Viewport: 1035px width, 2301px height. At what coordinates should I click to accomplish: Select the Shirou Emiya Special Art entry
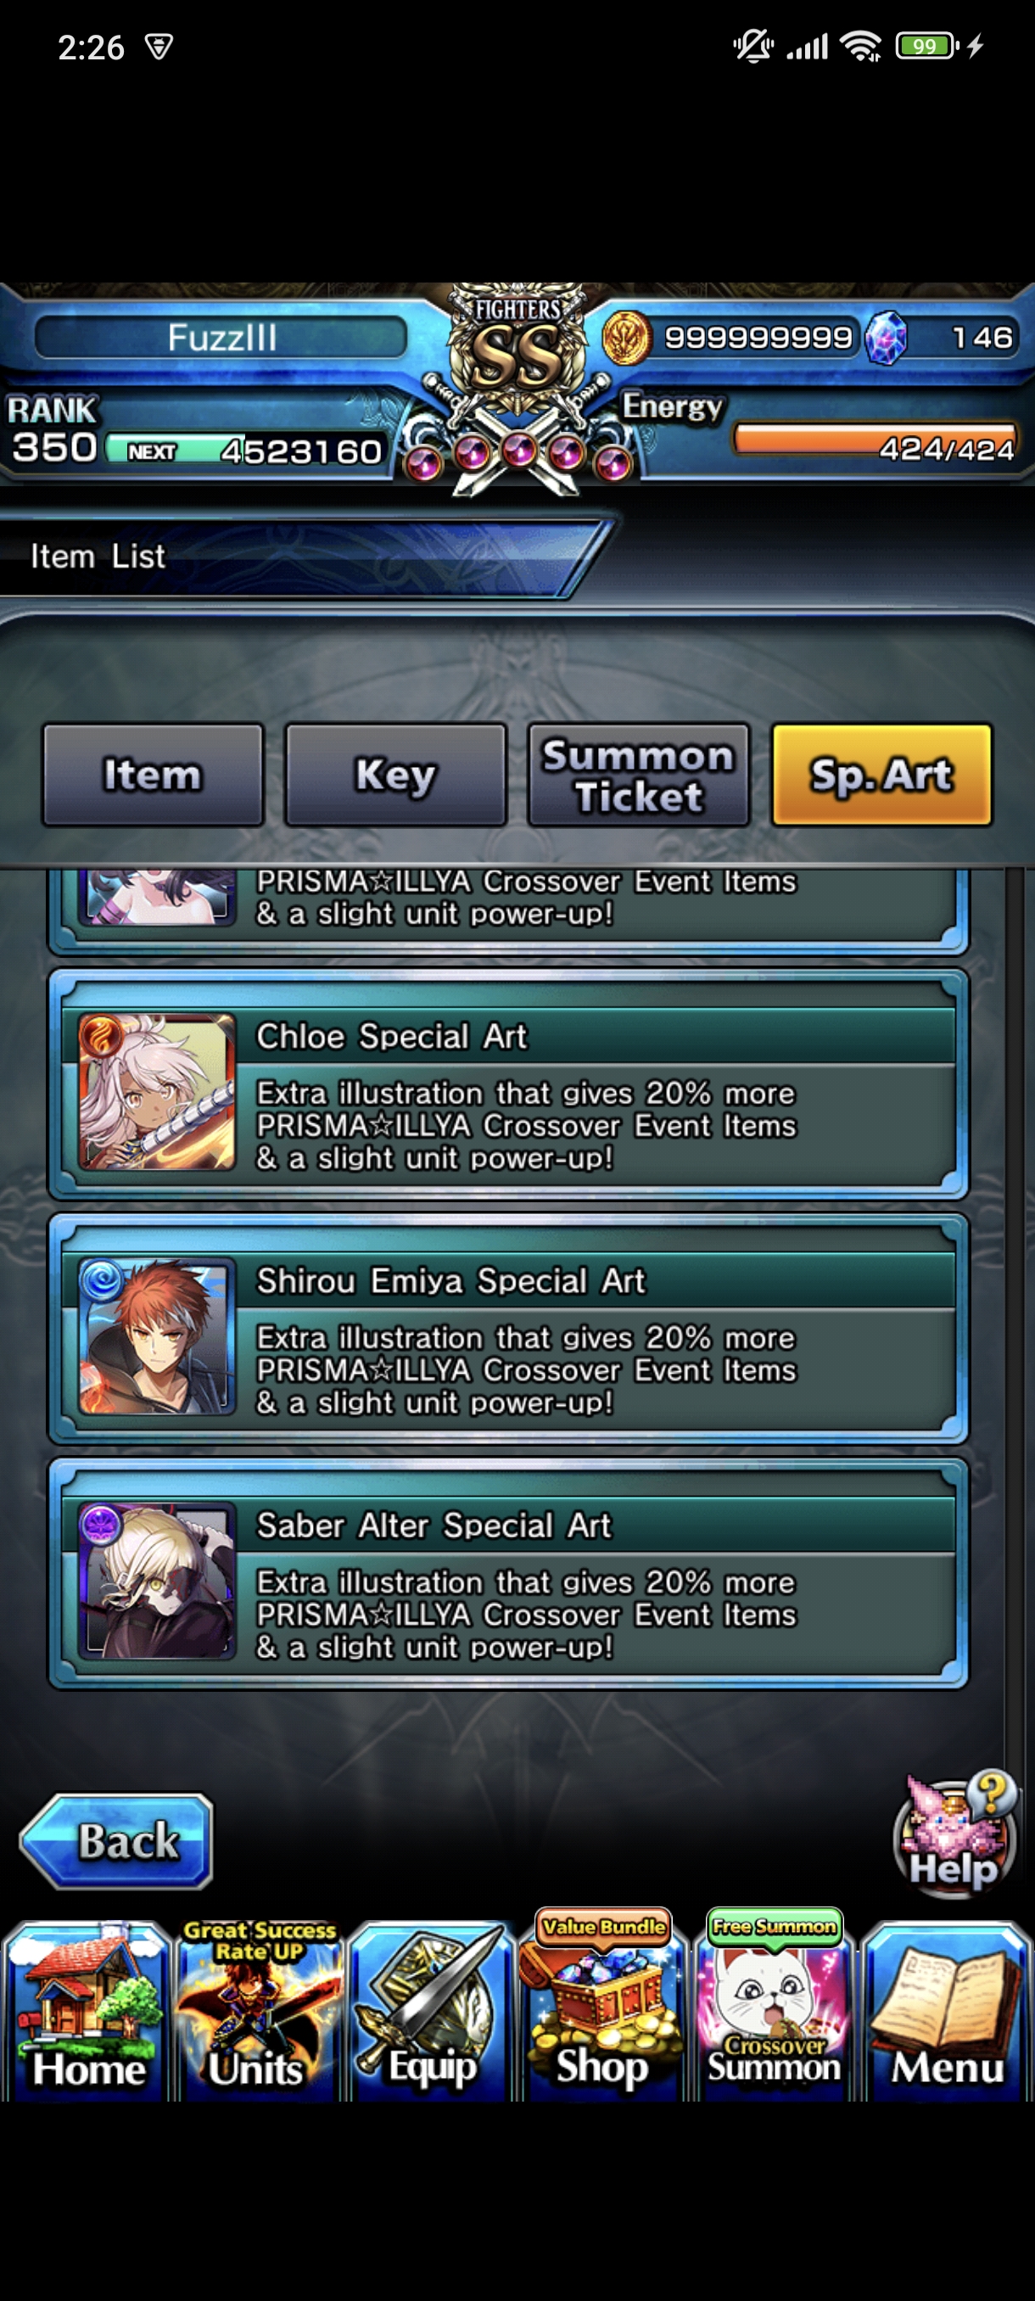click(x=508, y=1330)
